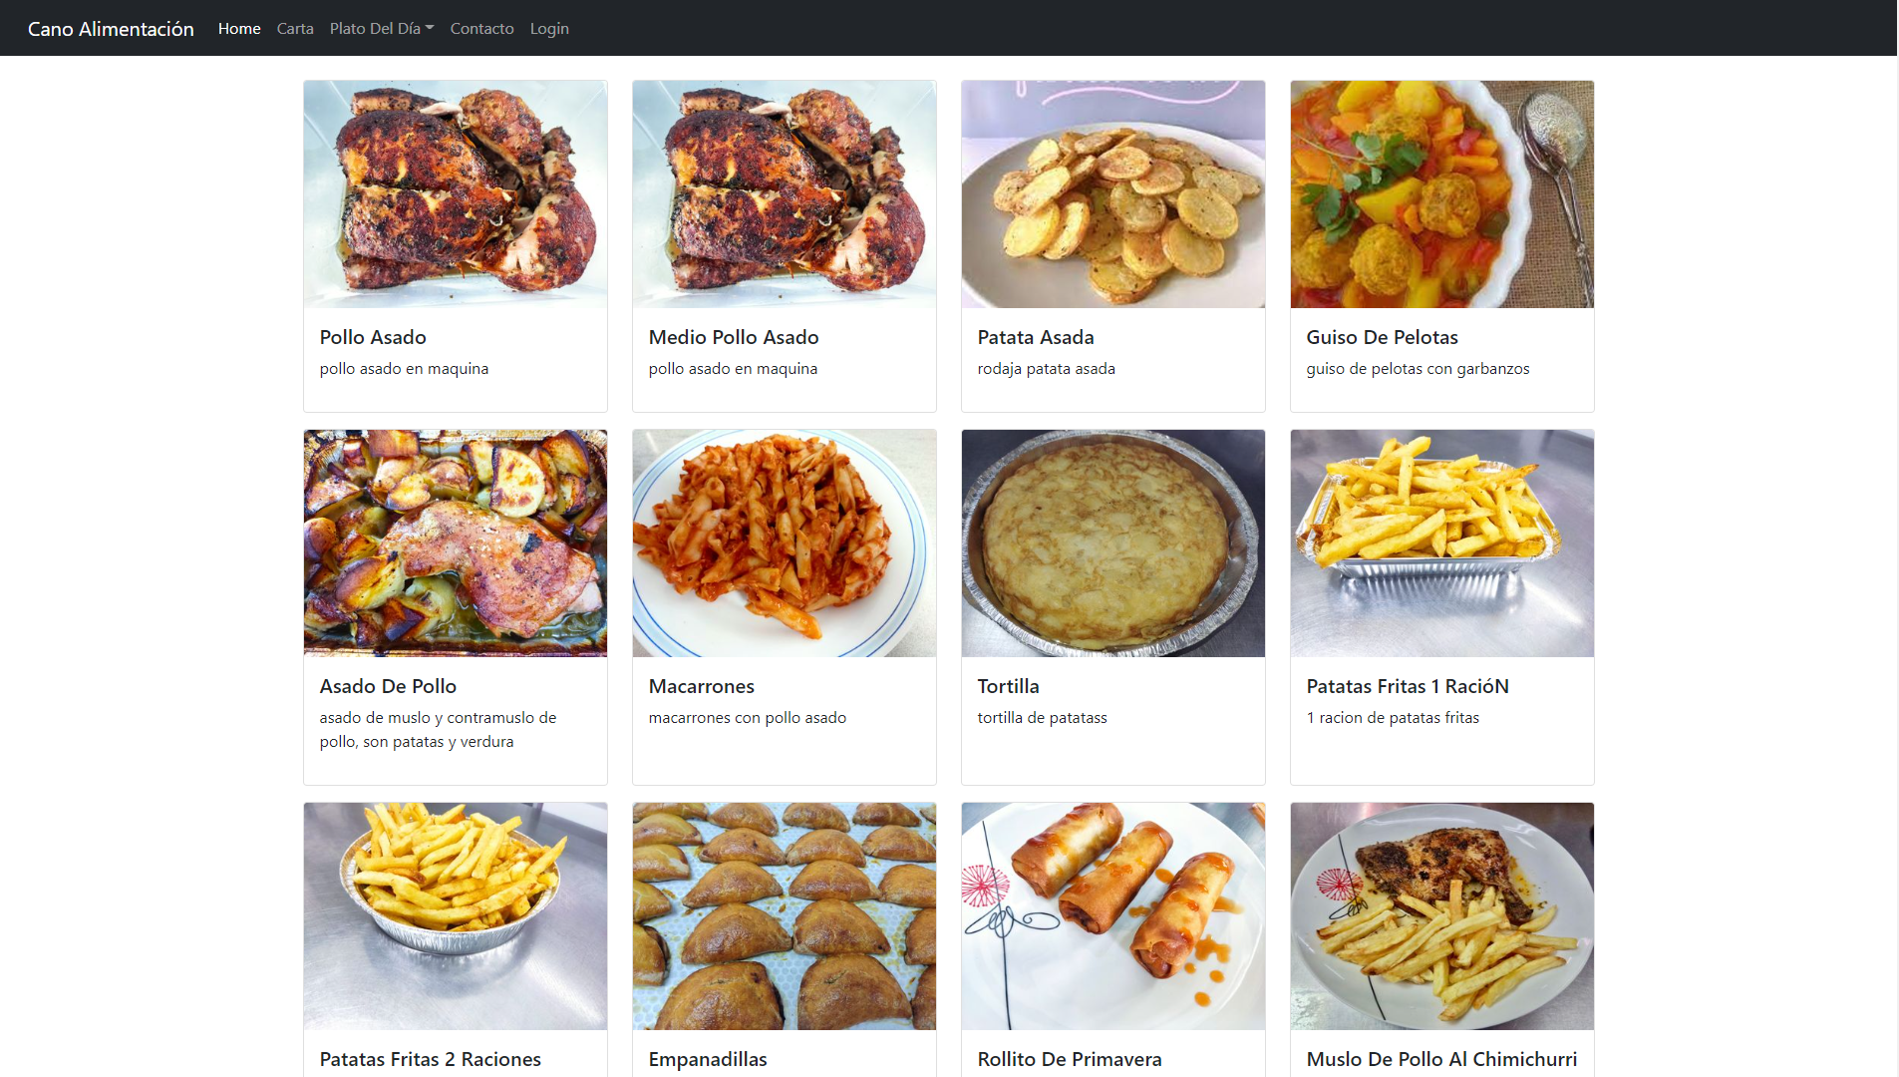Select the Asado De Pollo photo
The image size is (1899, 1077).
click(456, 543)
